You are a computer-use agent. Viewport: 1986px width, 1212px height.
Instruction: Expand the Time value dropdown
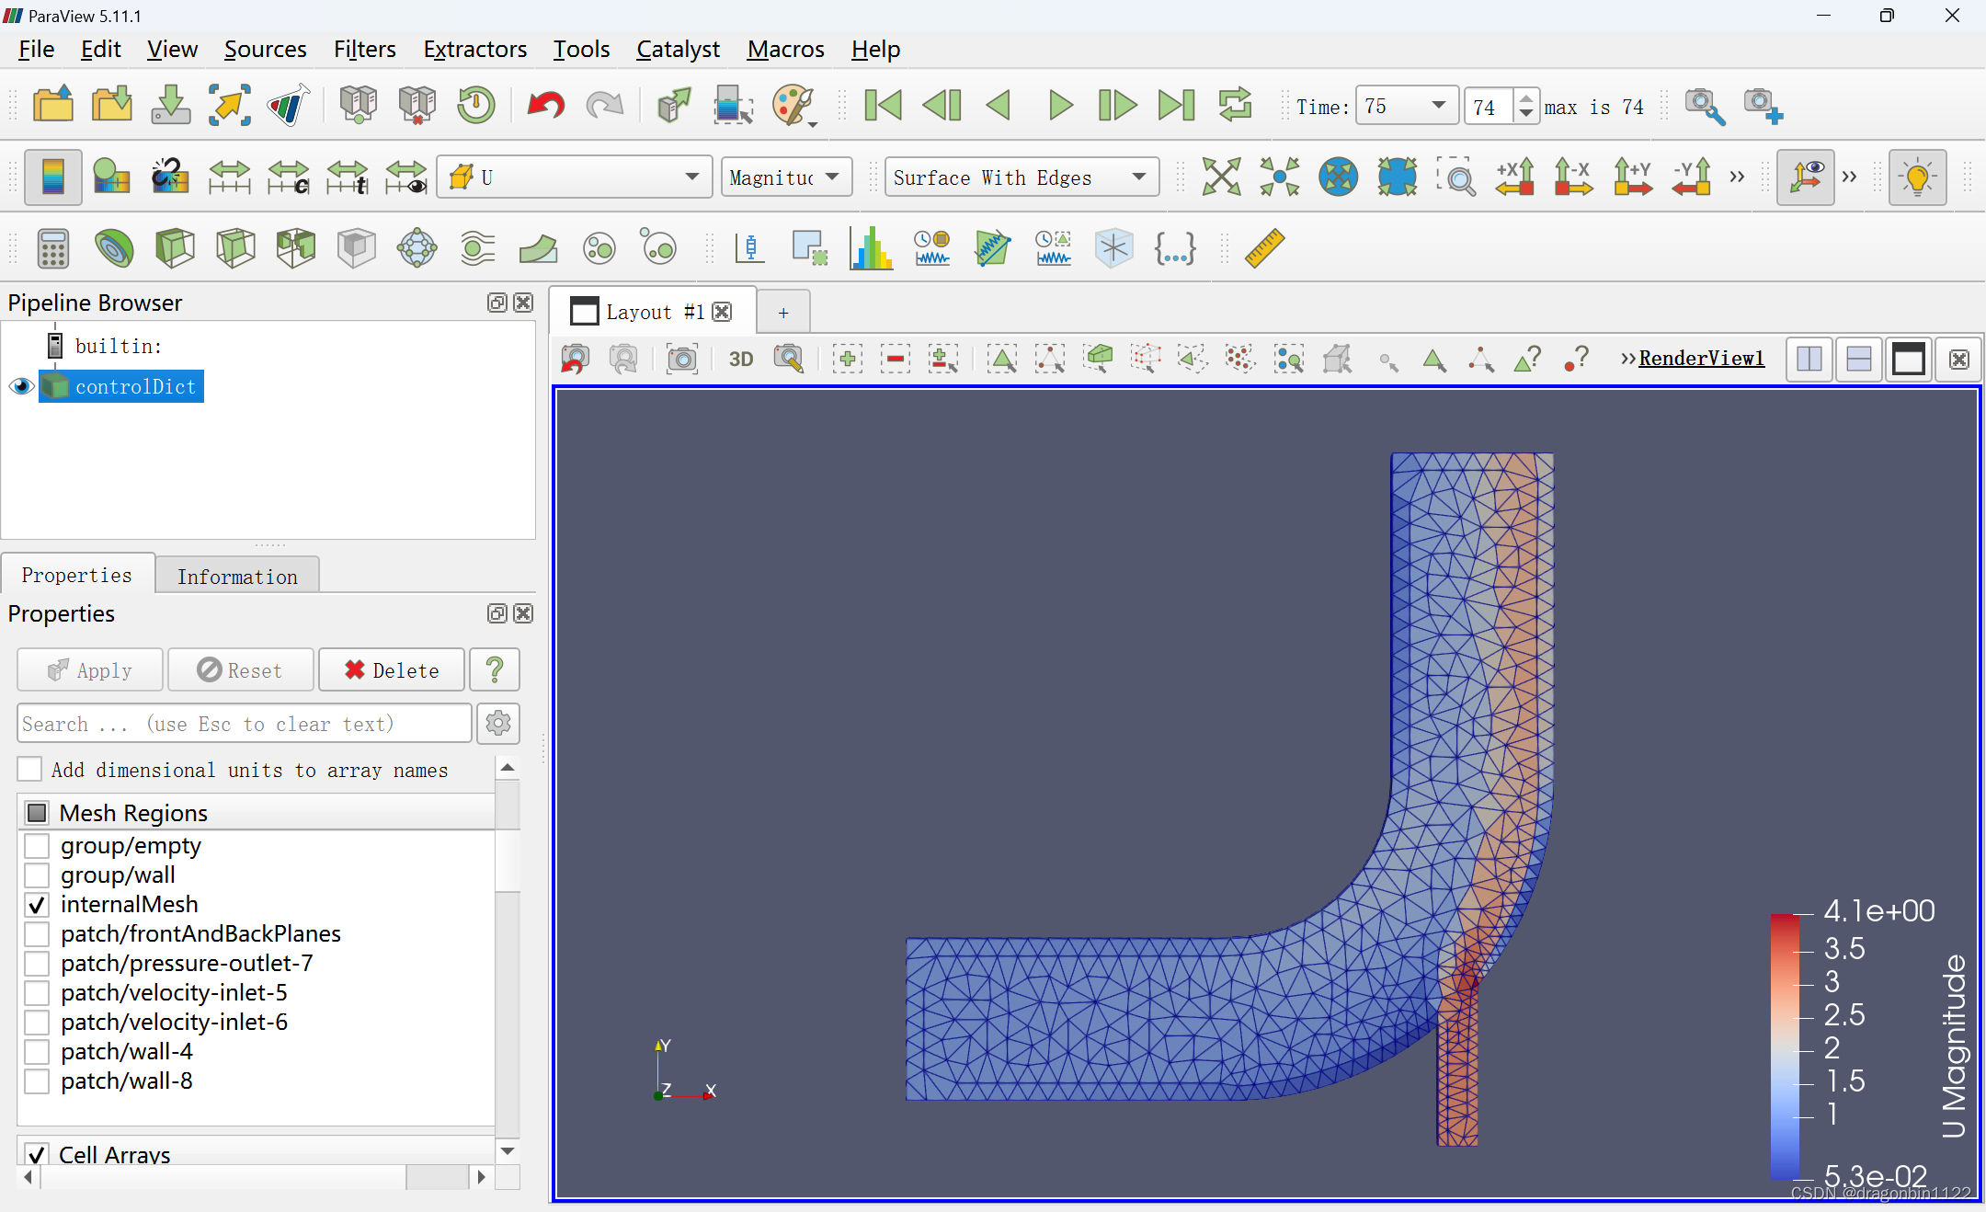[x=1439, y=106]
